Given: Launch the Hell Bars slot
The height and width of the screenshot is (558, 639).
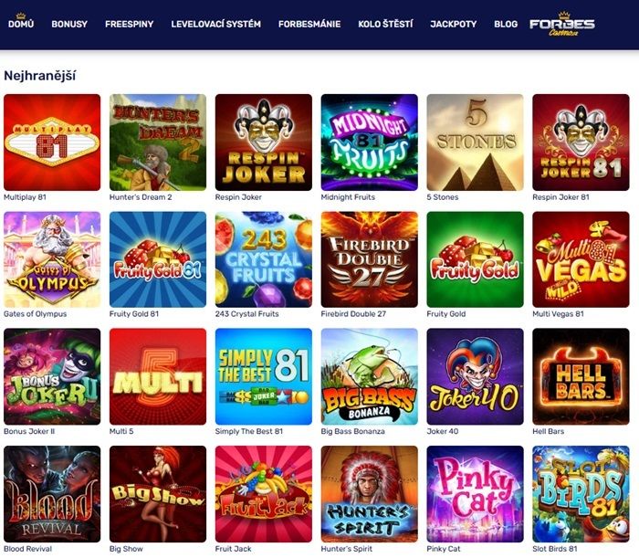Looking at the screenshot, I should [x=581, y=376].
